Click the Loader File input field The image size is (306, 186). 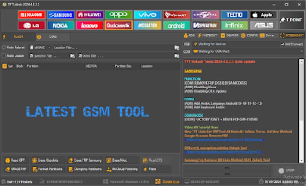point(113,48)
